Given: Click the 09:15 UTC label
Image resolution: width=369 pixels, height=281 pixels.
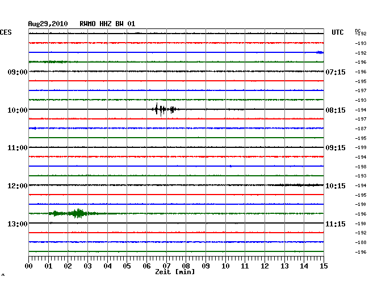Looking at the screenshot, I should pyautogui.click(x=336, y=148).
